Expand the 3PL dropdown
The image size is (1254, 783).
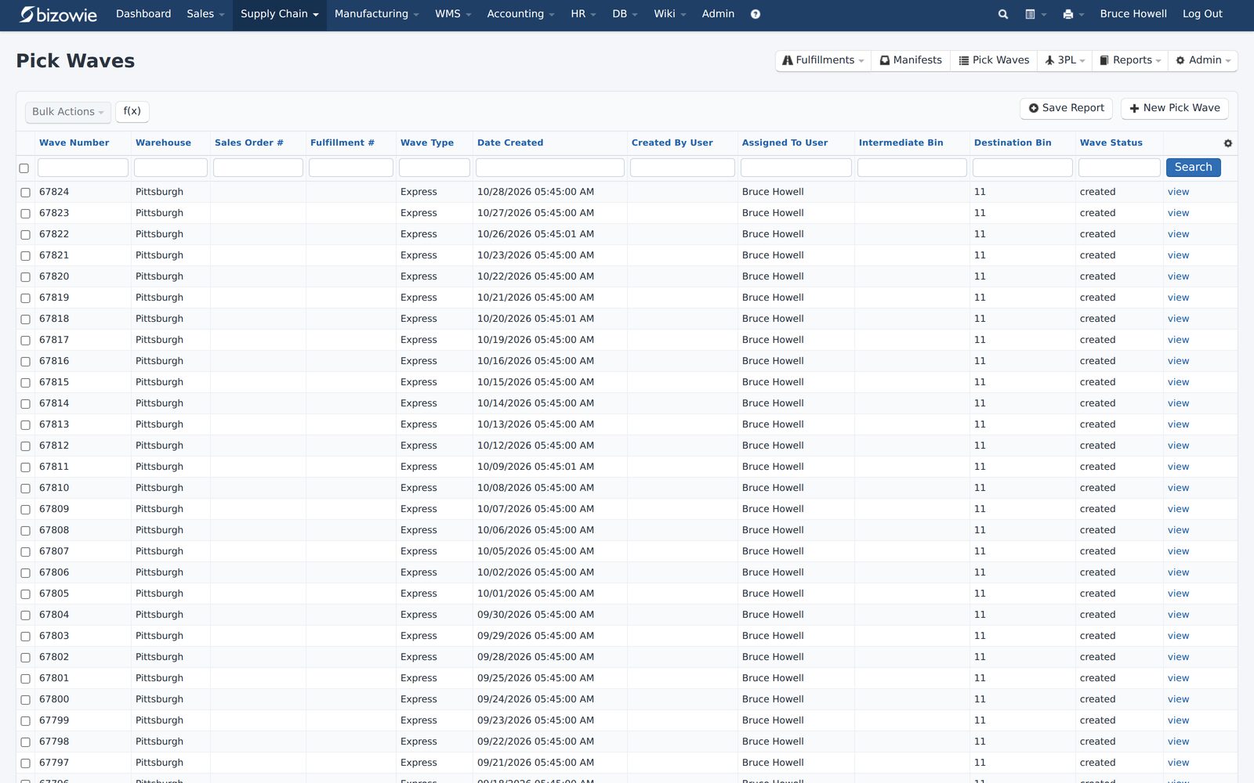coord(1064,60)
